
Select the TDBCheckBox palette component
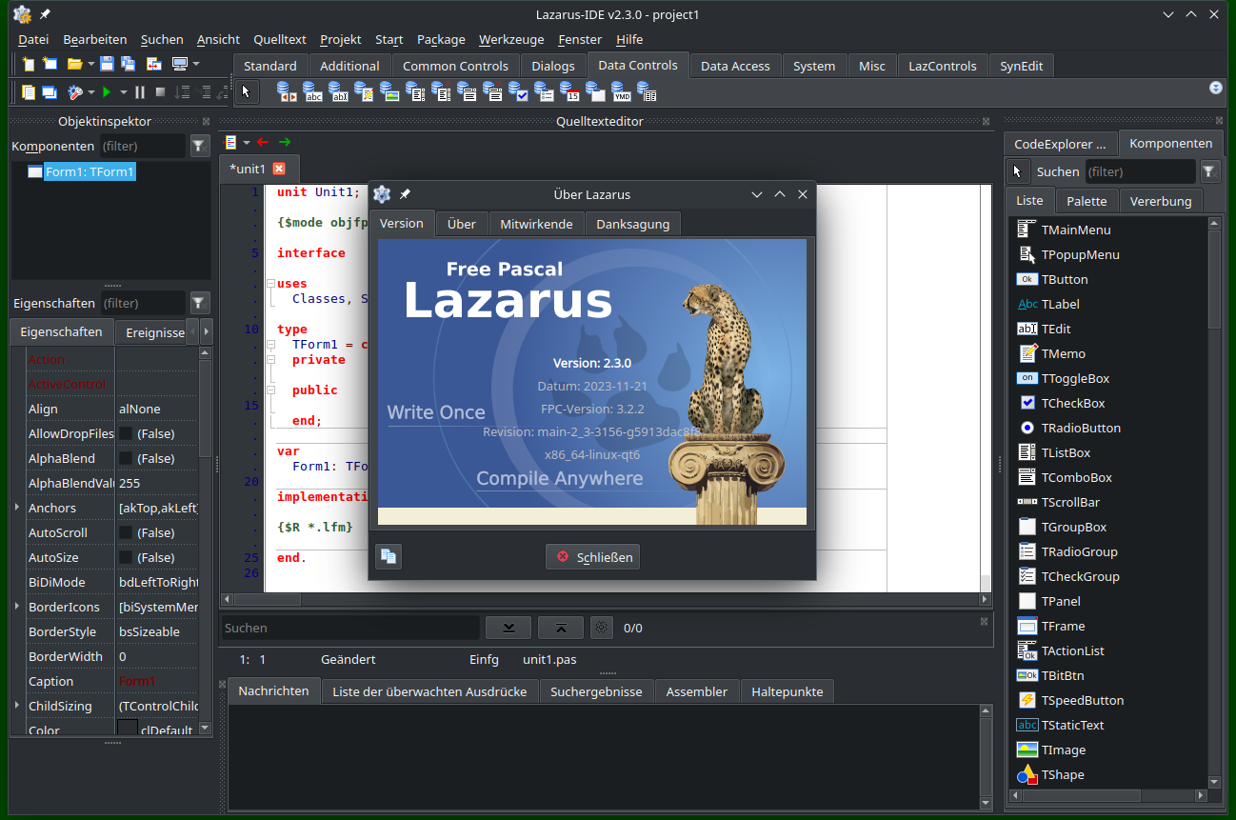point(519,91)
